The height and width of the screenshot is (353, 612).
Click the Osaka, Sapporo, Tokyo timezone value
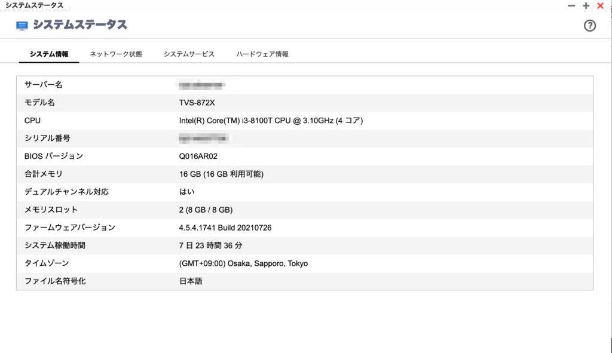241,263
